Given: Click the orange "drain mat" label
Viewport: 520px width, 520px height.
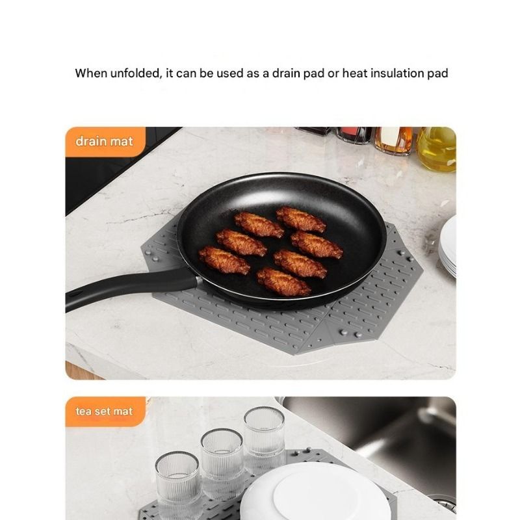Looking at the screenshot, I should [x=105, y=142].
